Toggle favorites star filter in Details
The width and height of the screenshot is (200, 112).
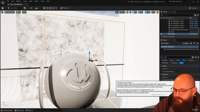tap(196, 57)
